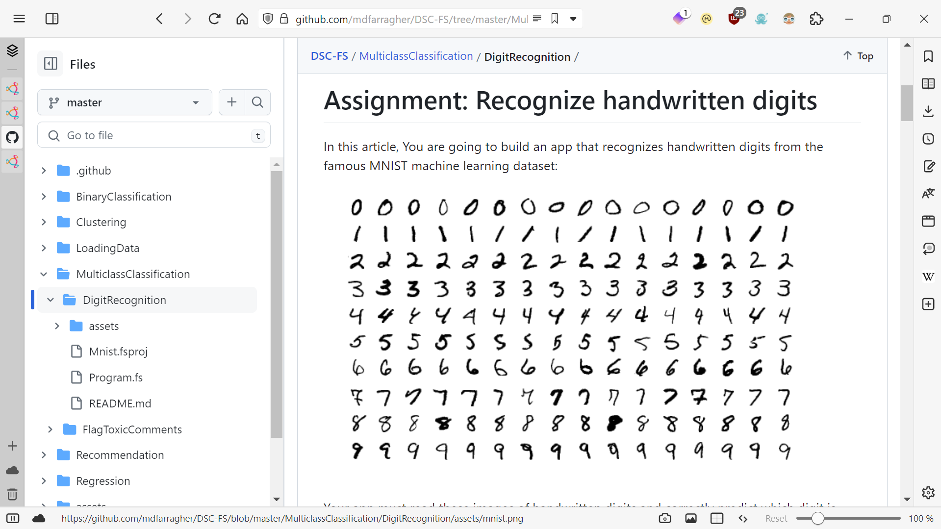Open the history clock panel
Image resolution: width=941 pixels, height=529 pixels.
click(x=928, y=139)
